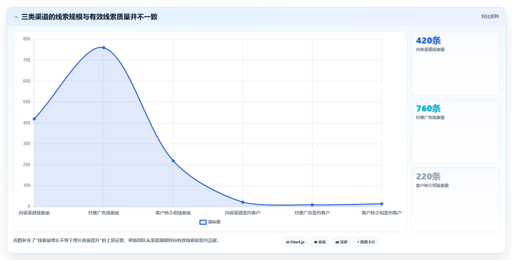Click the 220条 card value

(x=428, y=177)
